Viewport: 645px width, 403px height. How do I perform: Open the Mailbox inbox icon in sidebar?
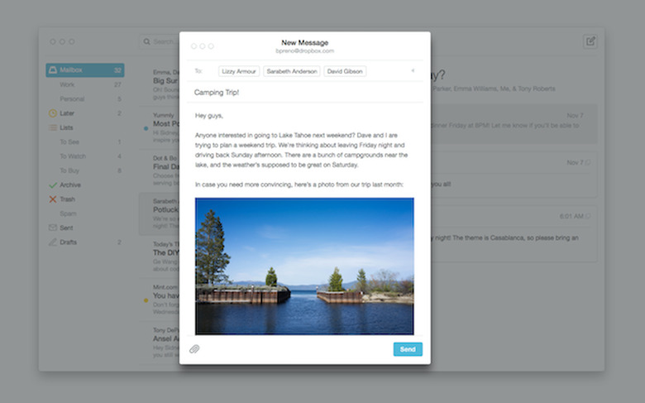[x=53, y=70]
